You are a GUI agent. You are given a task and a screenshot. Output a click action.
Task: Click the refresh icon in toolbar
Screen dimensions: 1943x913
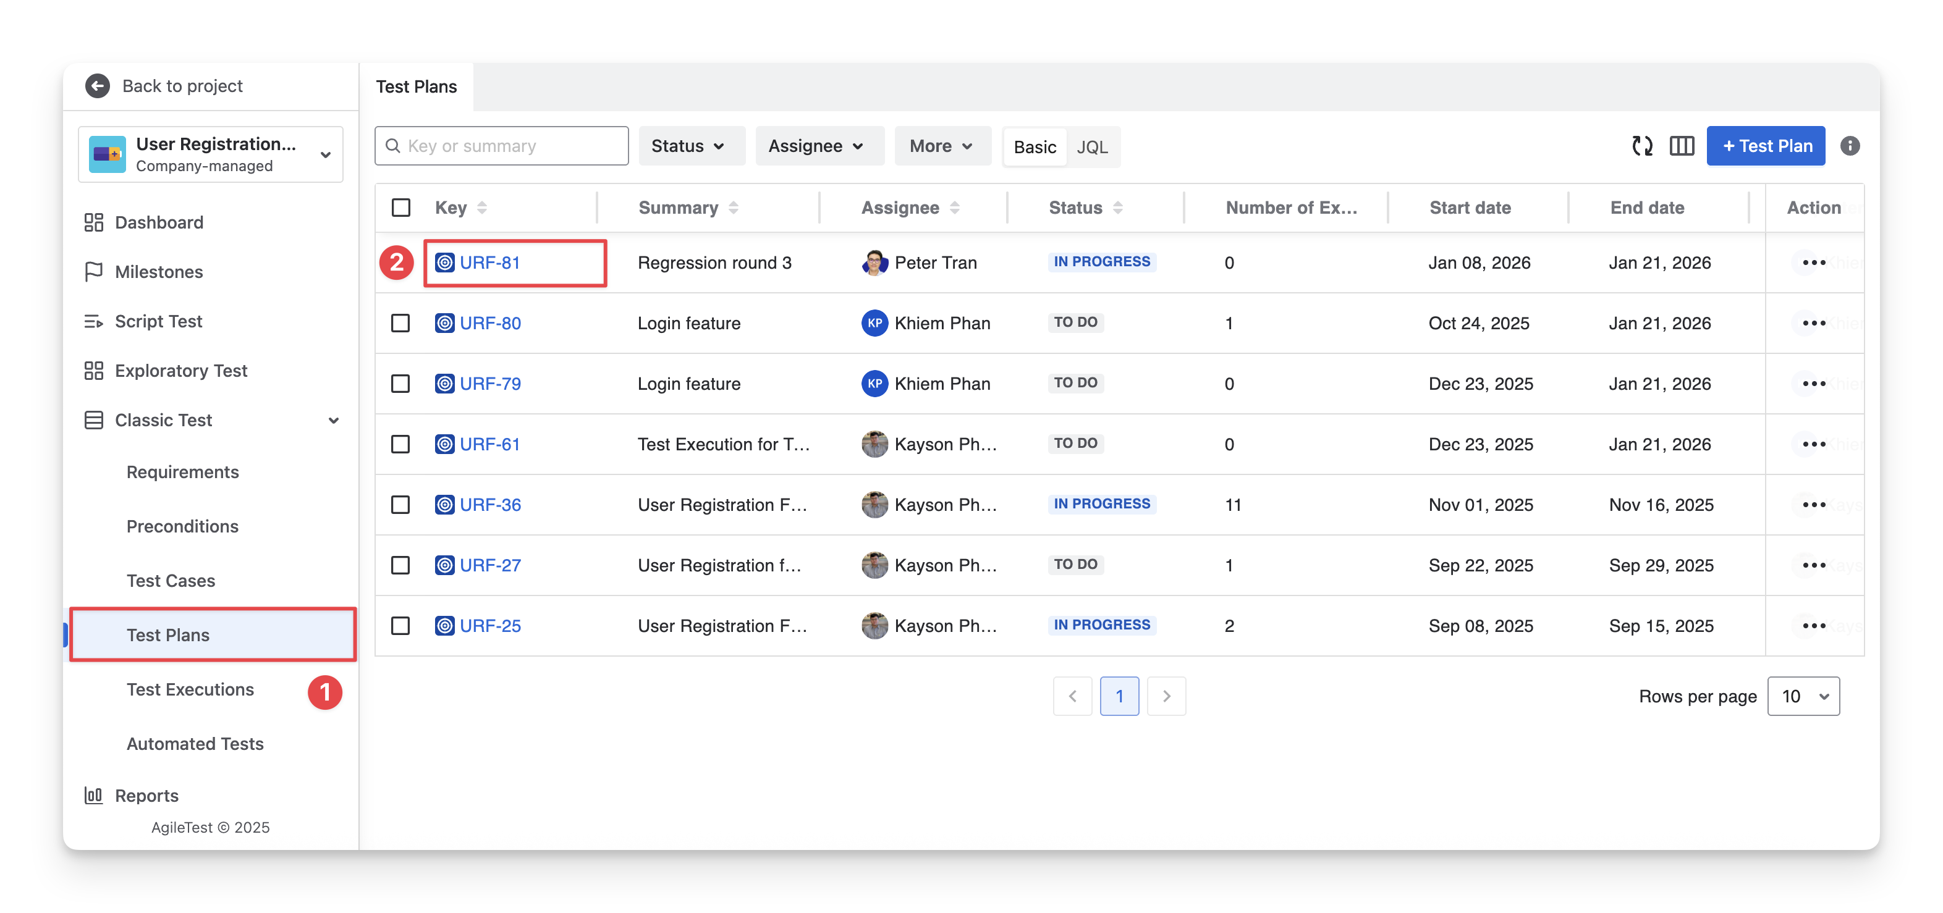[x=1642, y=146]
